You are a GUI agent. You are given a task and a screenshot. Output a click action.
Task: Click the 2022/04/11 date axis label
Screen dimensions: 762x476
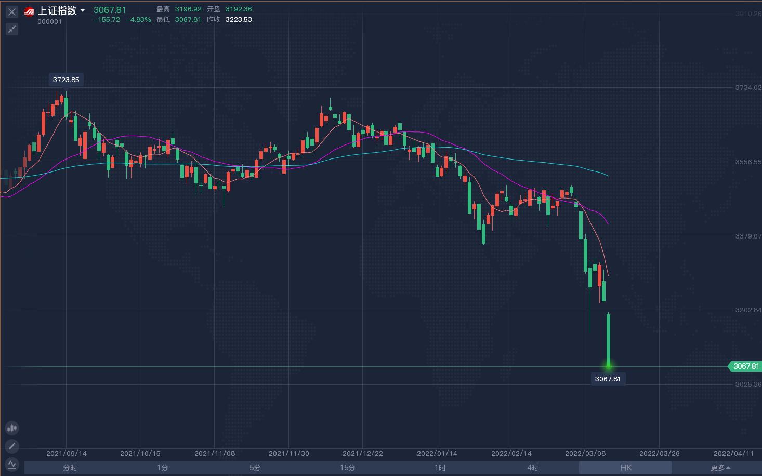click(734, 453)
